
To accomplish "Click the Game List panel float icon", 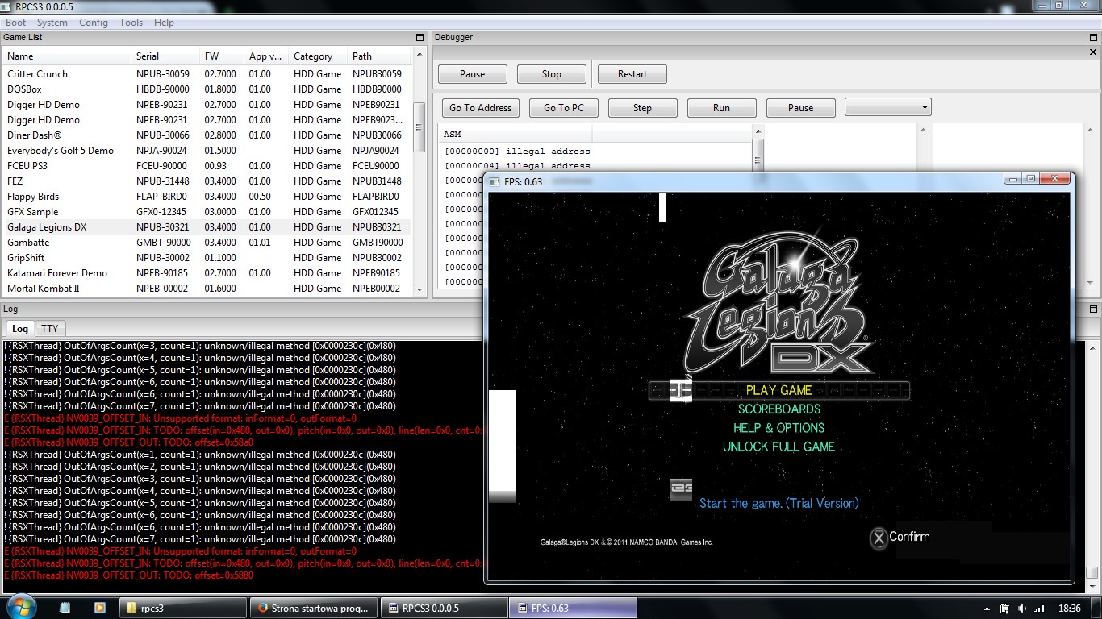I will (x=420, y=38).
